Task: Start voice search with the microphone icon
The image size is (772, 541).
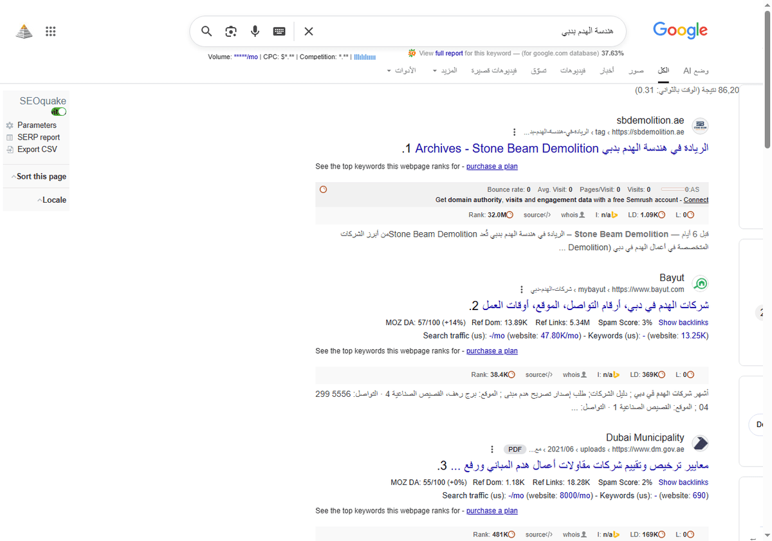Action: tap(255, 31)
